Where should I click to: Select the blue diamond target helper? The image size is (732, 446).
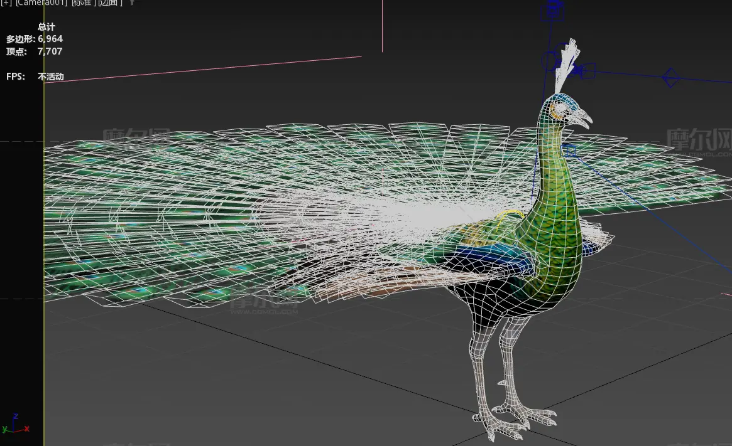670,78
